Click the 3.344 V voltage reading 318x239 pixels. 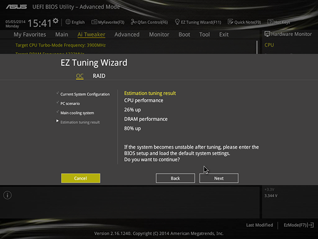point(271,195)
